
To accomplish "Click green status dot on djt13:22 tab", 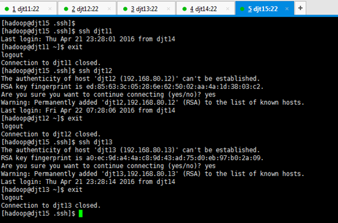I will [x=125, y=9].
